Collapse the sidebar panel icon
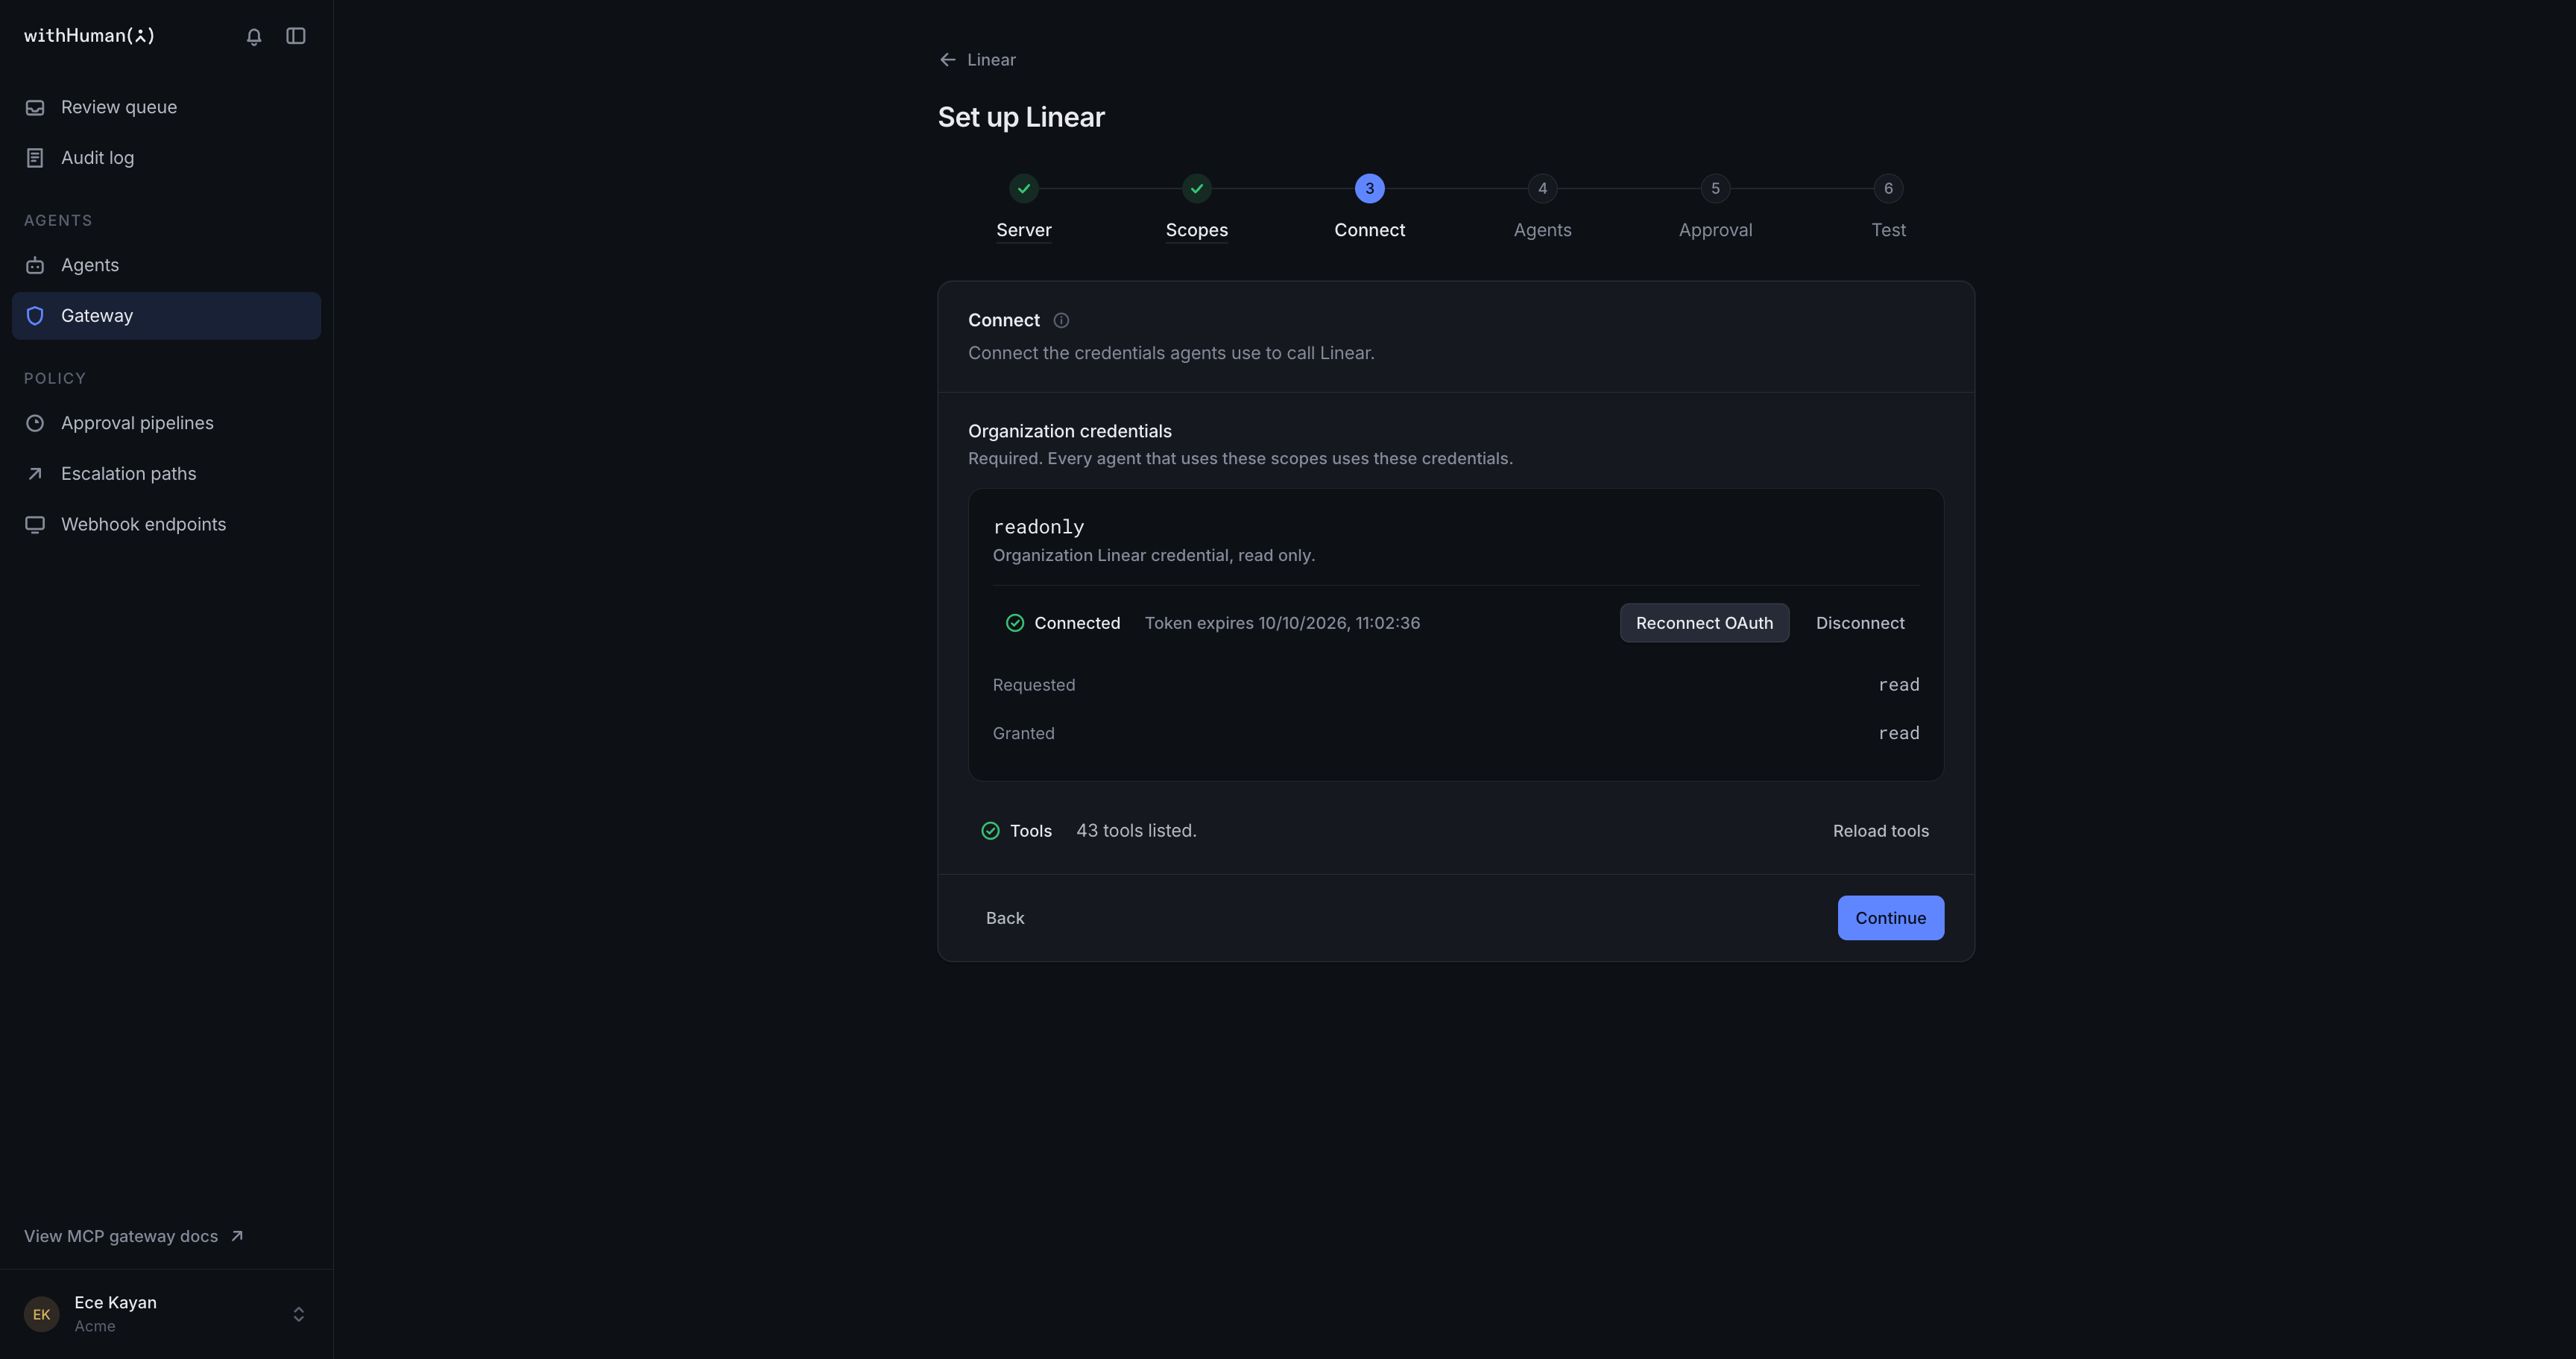 [296, 36]
